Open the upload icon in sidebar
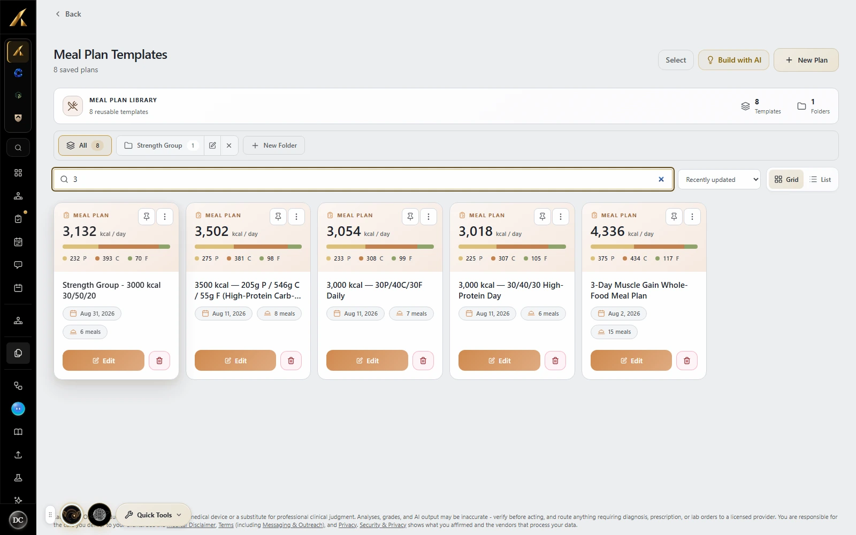 click(18, 455)
